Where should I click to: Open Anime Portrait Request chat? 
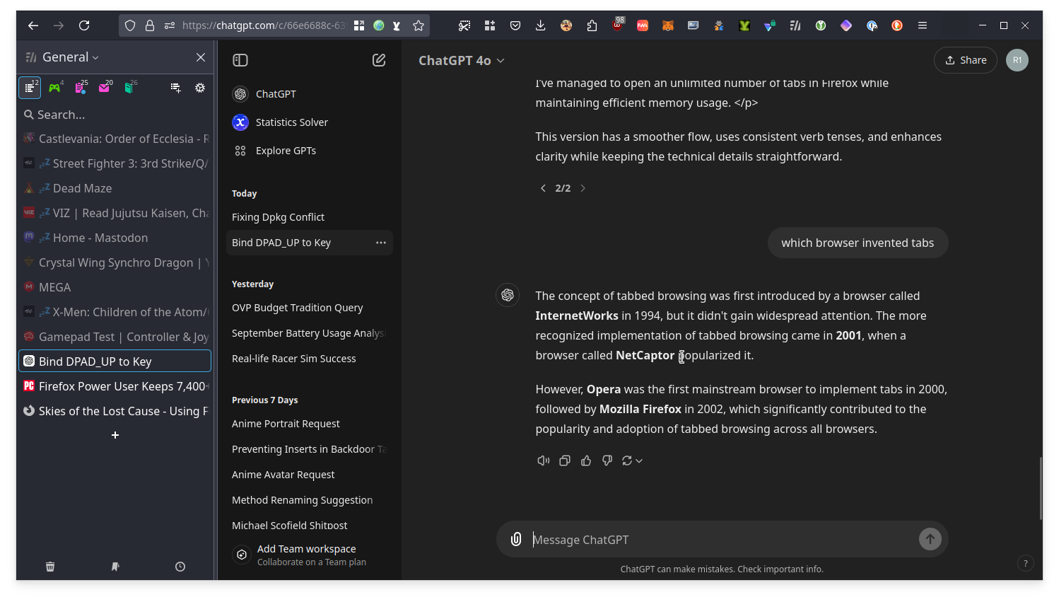click(x=309, y=424)
